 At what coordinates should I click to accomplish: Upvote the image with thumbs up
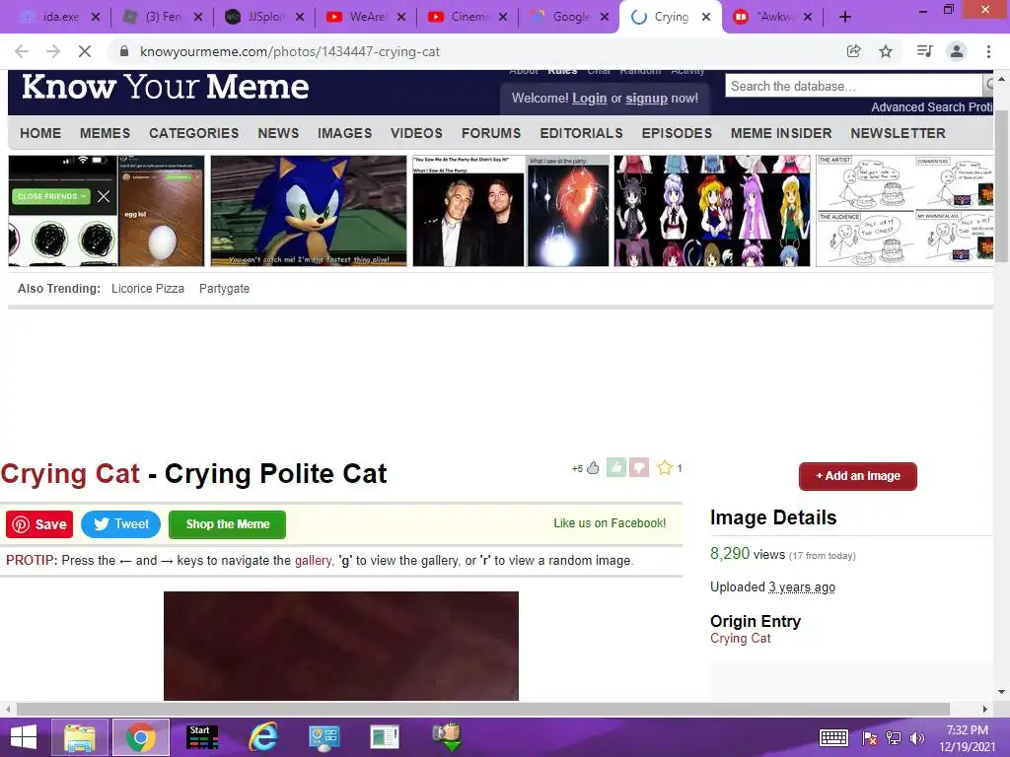(x=616, y=468)
